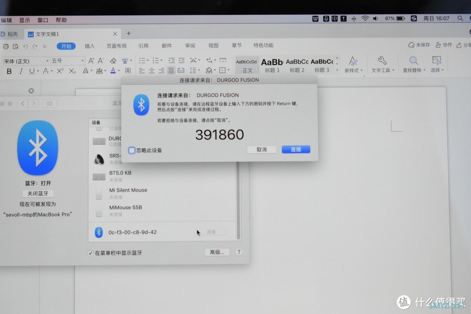Open the 查找替换 magnifier tool
Viewport: 471px width, 314px height.
coord(413,64)
